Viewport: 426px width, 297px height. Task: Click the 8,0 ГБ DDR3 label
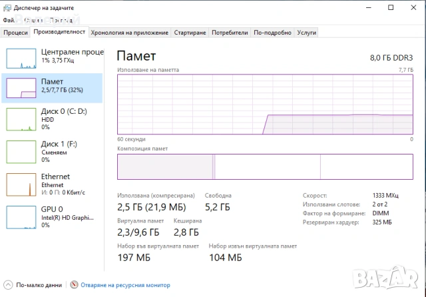click(391, 58)
